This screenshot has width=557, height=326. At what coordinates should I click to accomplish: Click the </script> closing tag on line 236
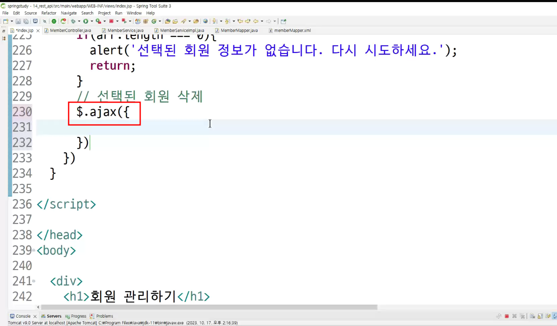point(66,204)
